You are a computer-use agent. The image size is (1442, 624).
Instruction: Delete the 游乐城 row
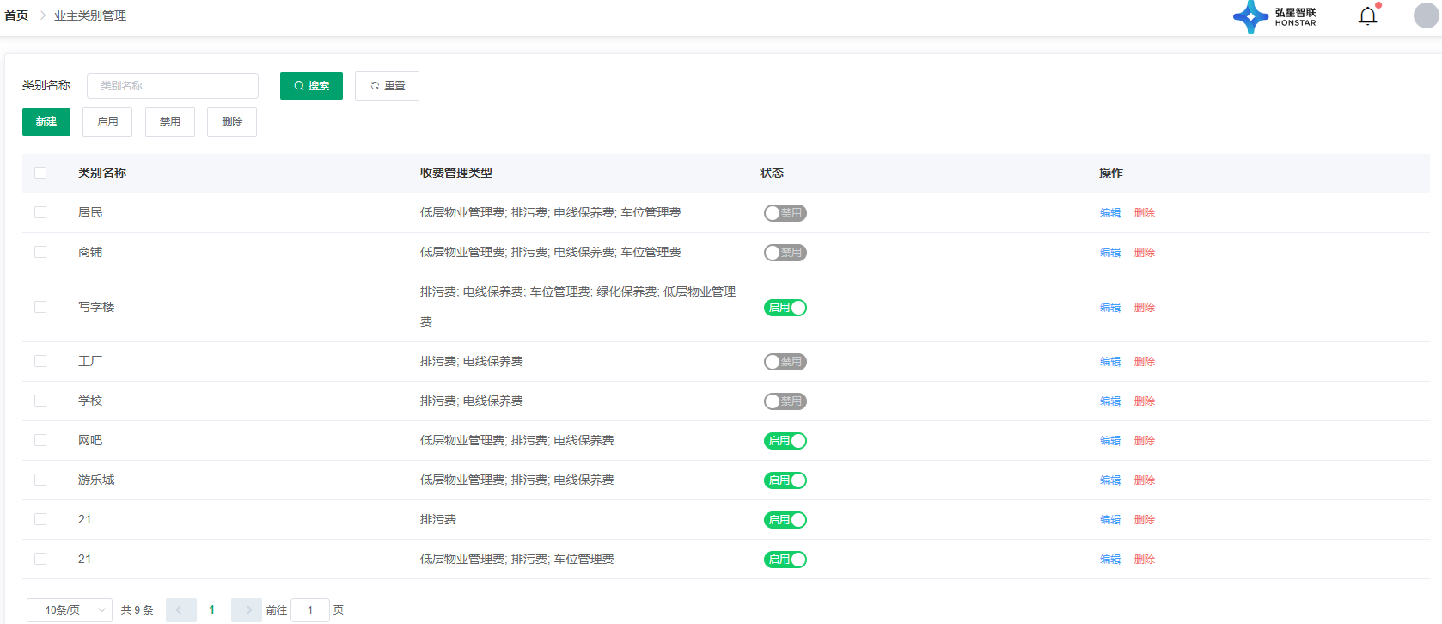pos(1144,480)
